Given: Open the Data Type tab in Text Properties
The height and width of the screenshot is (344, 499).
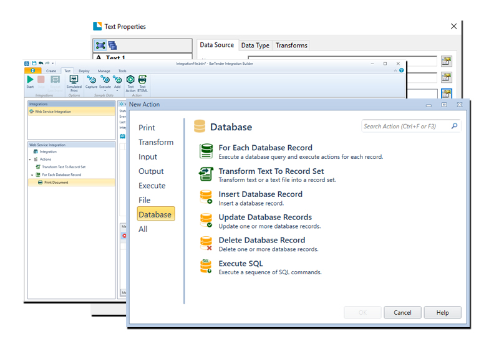Looking at the screenshot, I should [255, 45].
